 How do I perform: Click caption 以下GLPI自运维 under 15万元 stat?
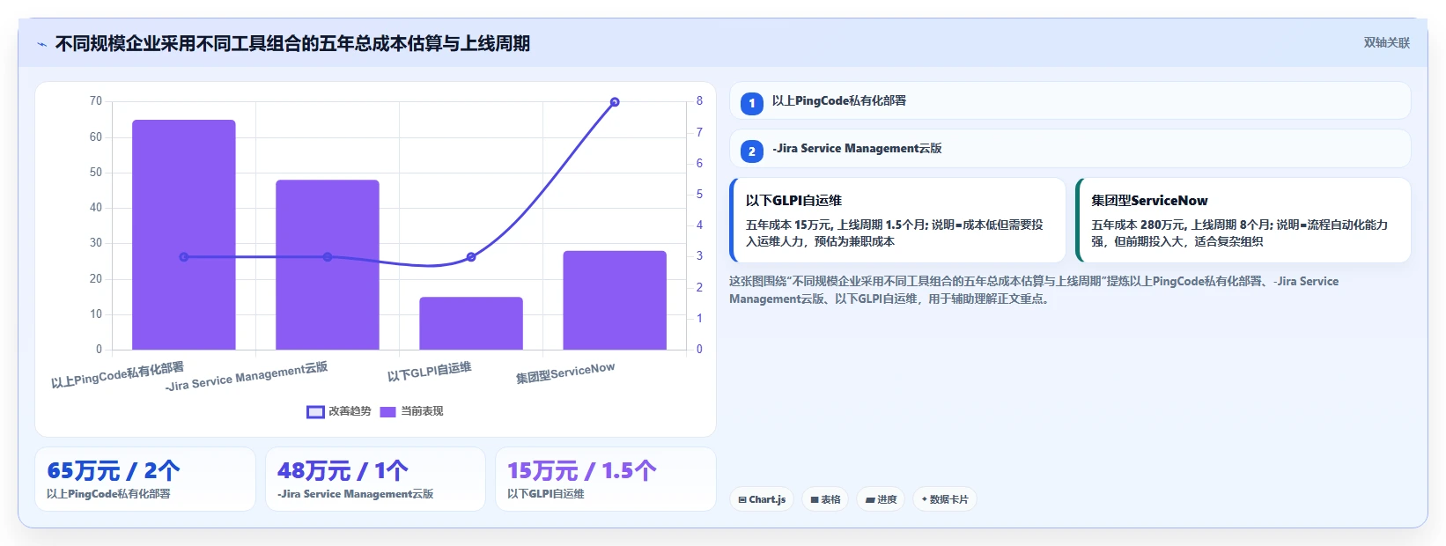(546, 494)
